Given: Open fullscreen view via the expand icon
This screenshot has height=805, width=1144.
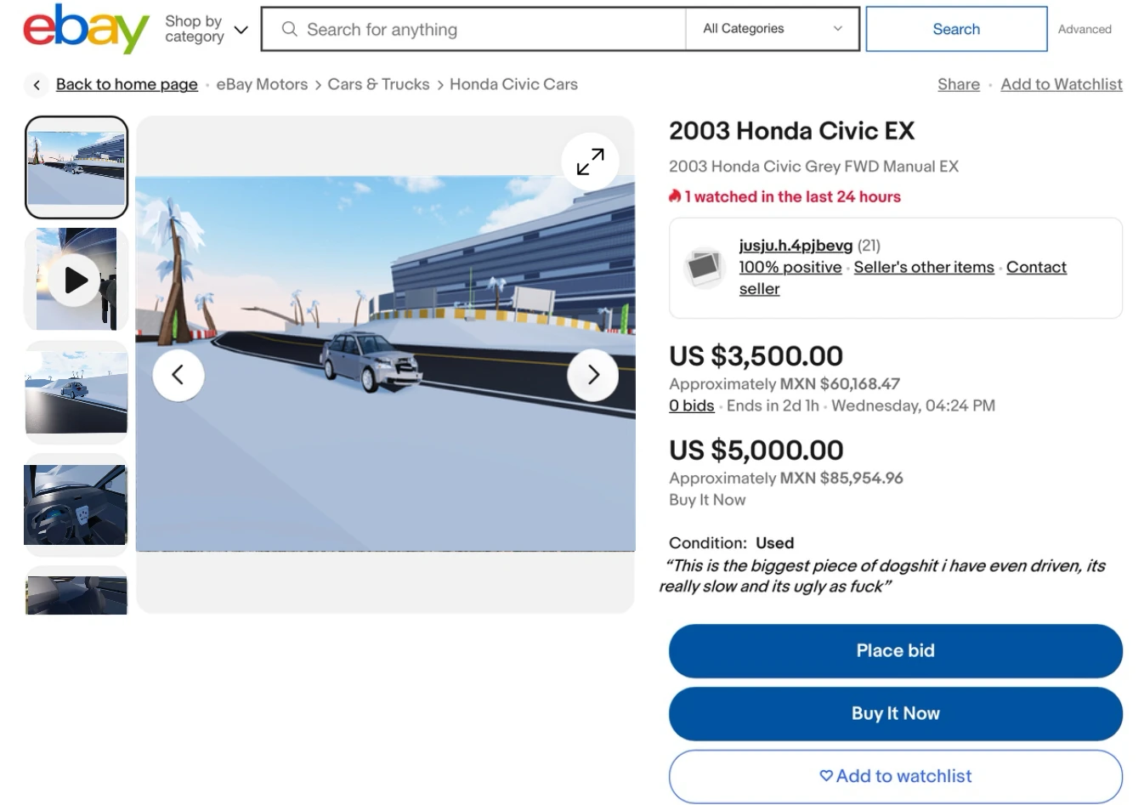Looking at the screenshot, I should click(590, 161).
